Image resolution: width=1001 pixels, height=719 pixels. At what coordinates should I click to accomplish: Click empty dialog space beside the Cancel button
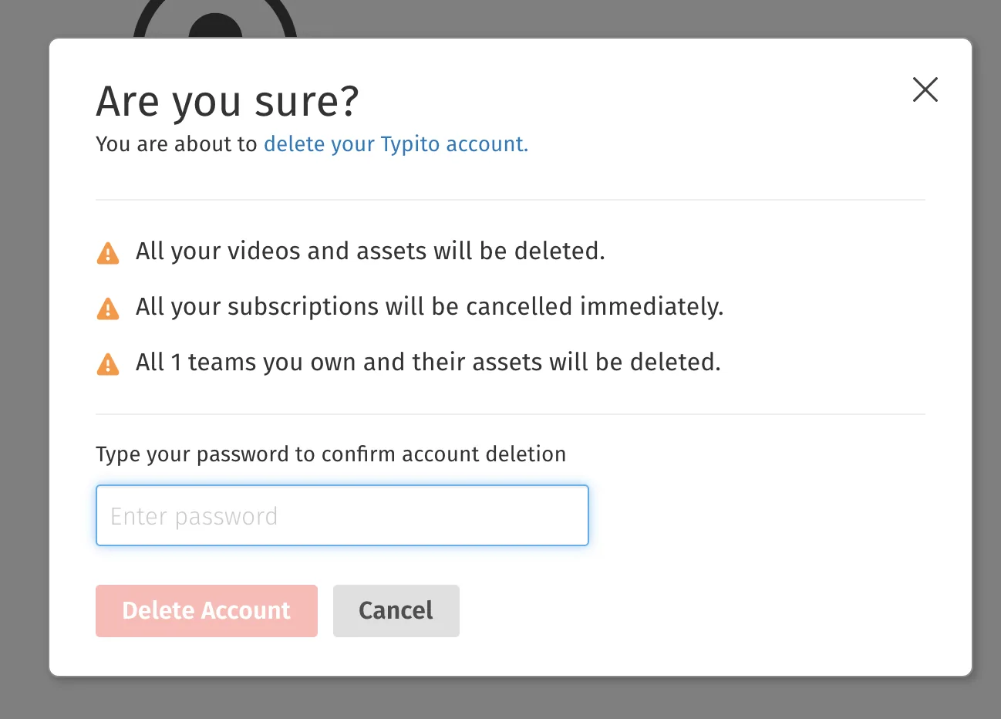click(x=694, y=611)
